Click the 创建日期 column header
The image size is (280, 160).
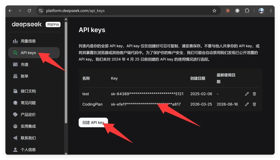click(198, 78)
